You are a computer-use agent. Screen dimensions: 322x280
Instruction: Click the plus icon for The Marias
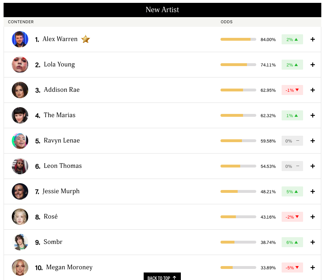313,115
